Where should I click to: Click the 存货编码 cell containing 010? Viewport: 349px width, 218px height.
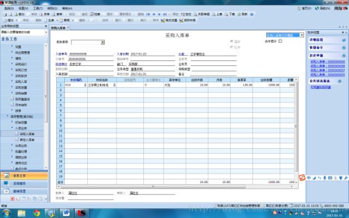tap(76, 85)
